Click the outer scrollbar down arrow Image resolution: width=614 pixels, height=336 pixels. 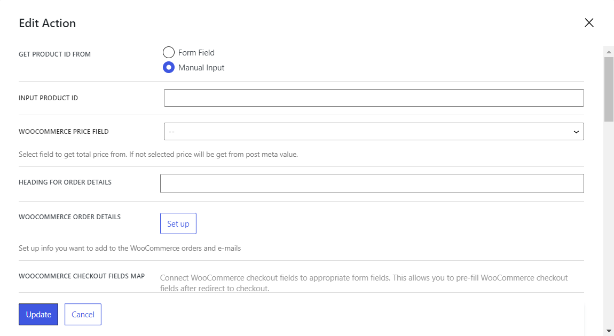[609, 331]
